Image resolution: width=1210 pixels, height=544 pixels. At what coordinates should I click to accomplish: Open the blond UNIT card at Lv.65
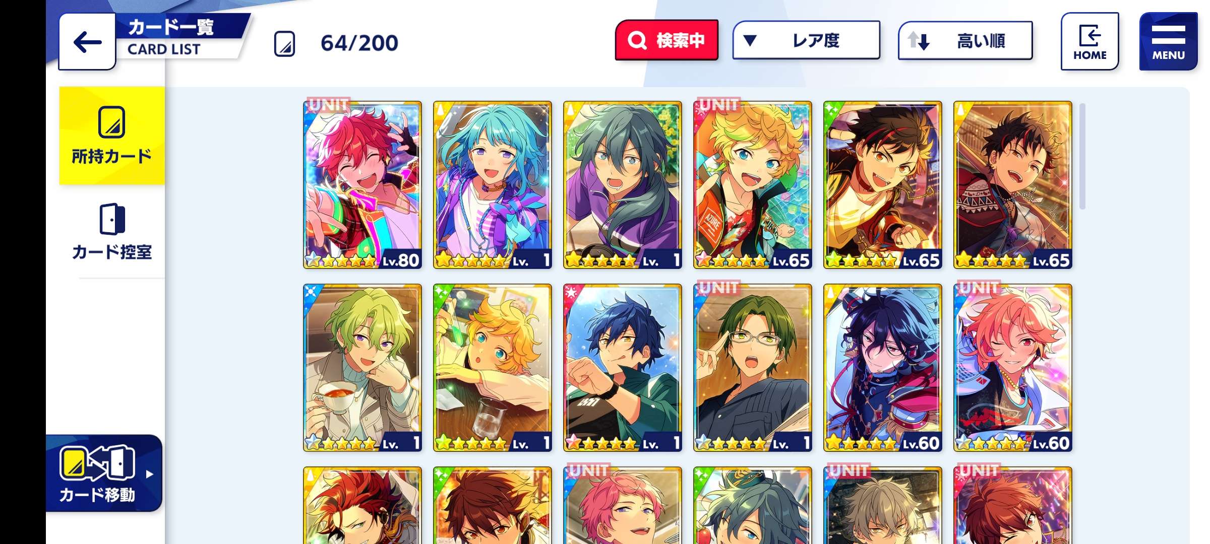pos(752,185)
